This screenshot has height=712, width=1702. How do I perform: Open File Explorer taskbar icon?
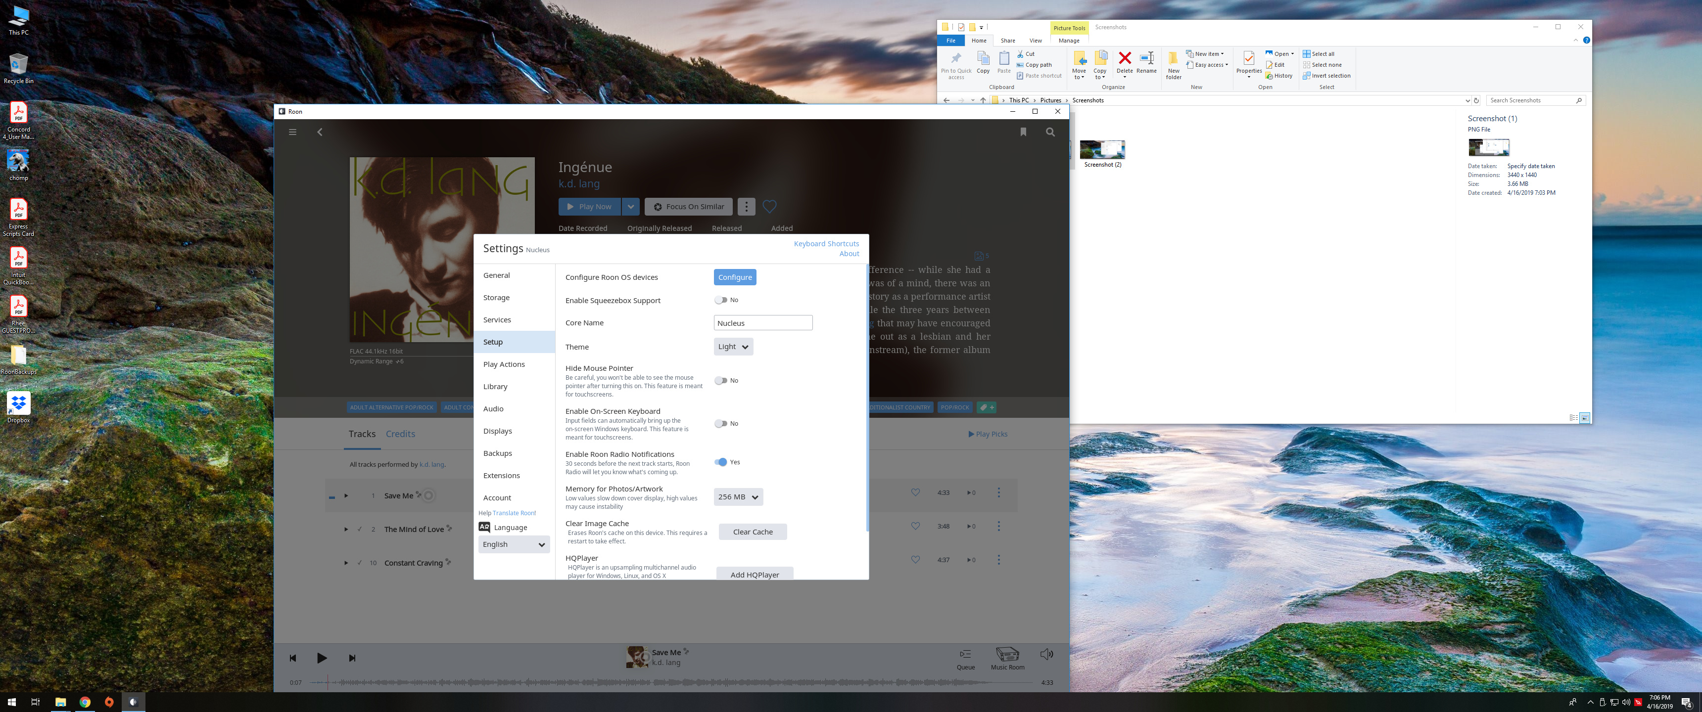pos(61,702)
